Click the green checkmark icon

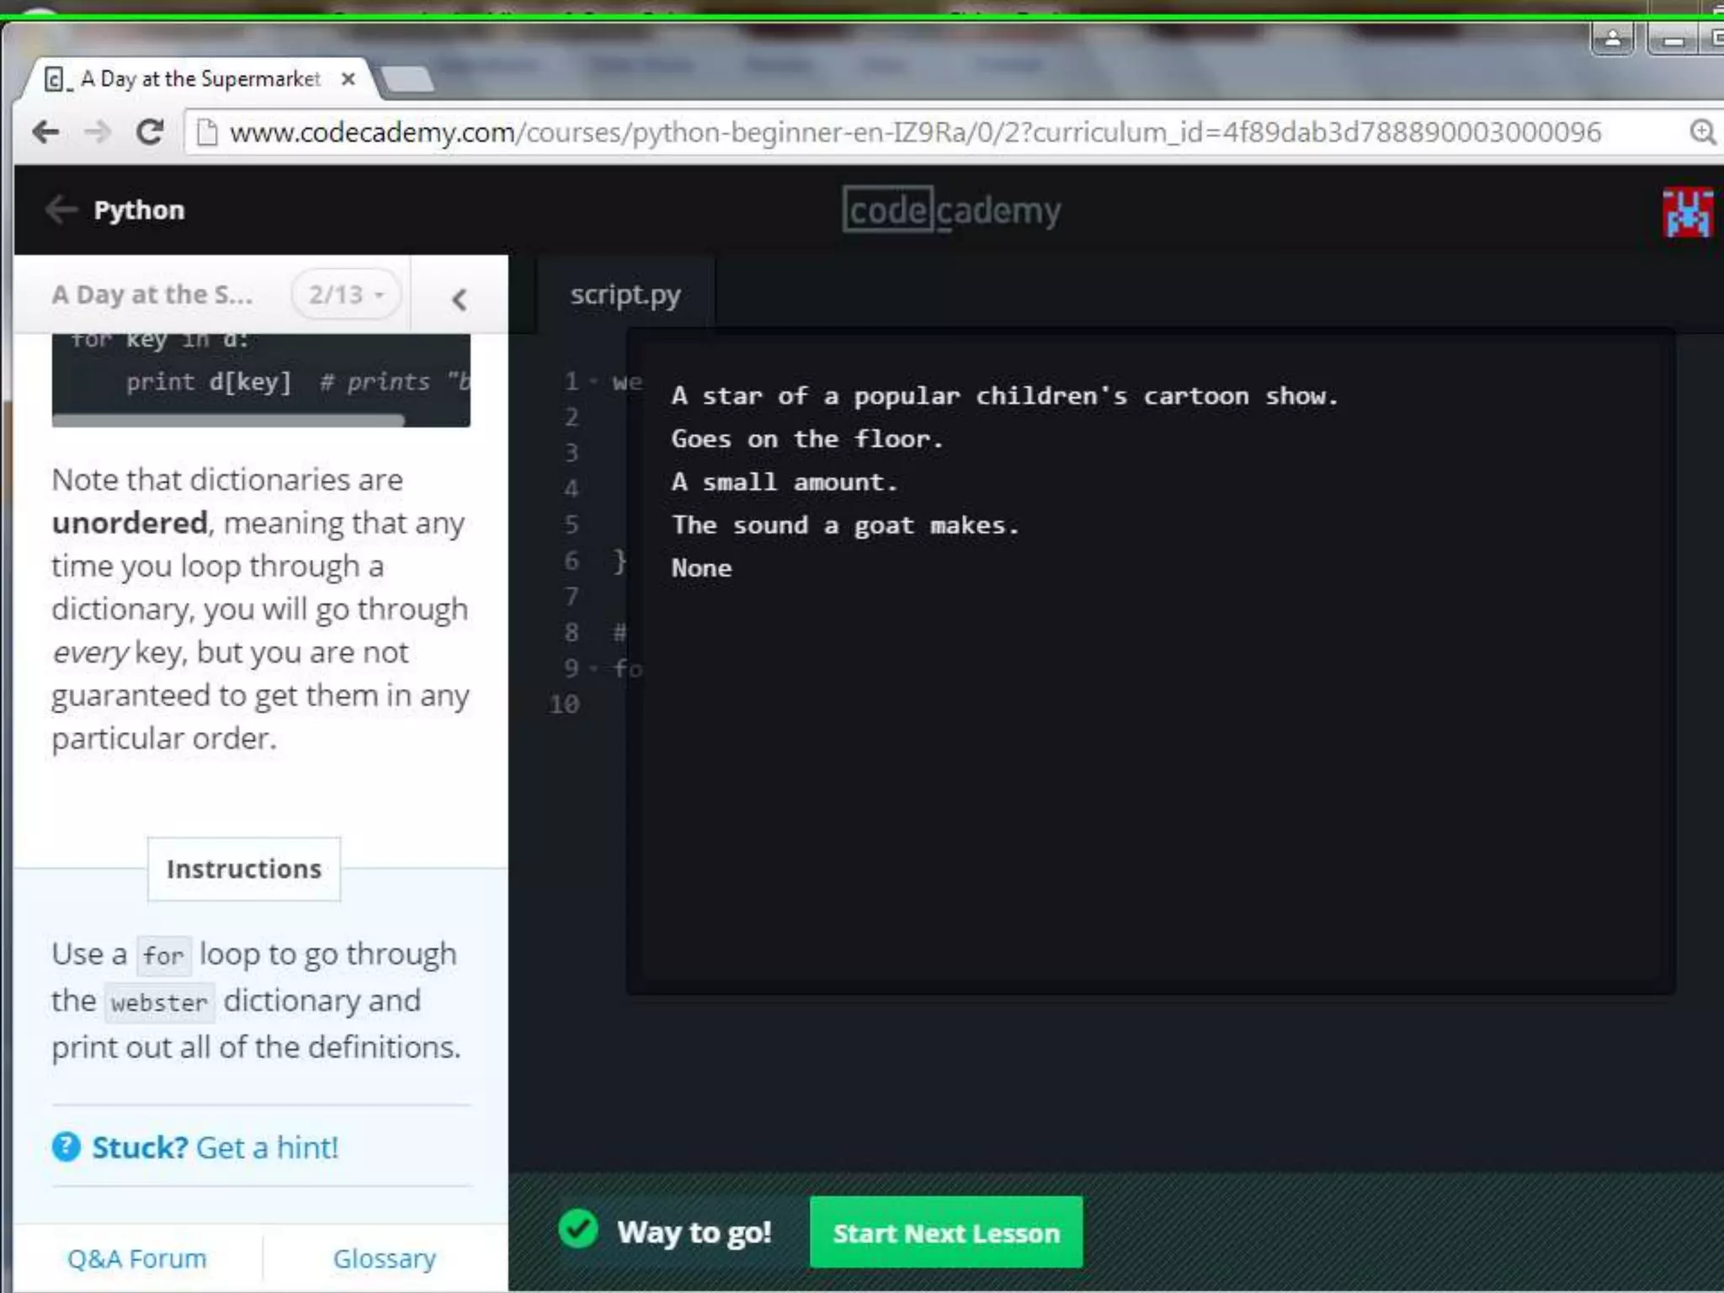578,1230
